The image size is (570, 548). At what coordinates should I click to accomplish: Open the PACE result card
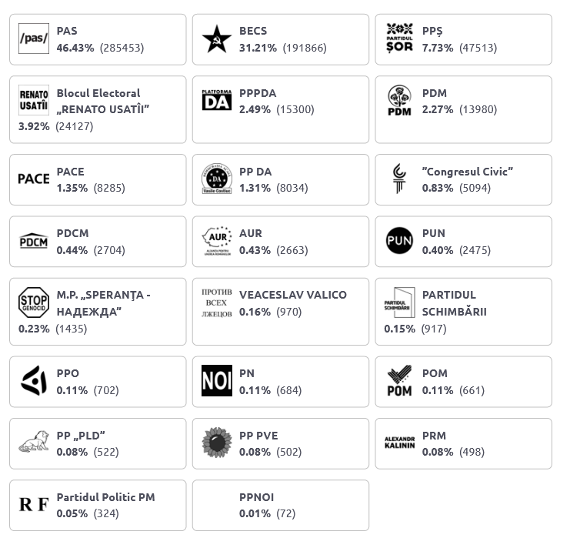pyautogui.click(x=98, y=179)
